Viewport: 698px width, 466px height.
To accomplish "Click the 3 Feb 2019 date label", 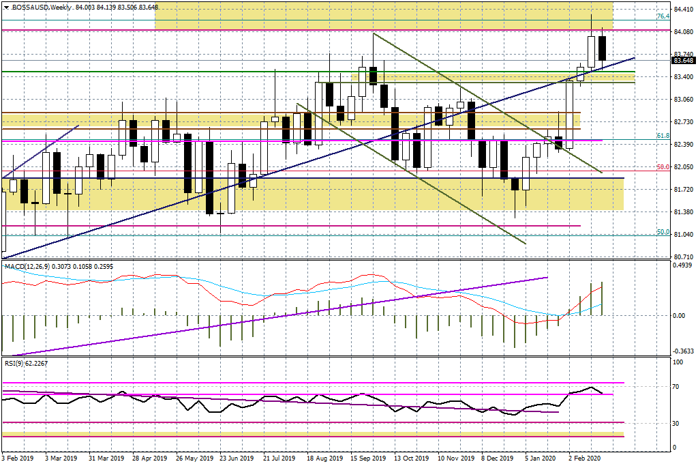I will tap(17, 458).
